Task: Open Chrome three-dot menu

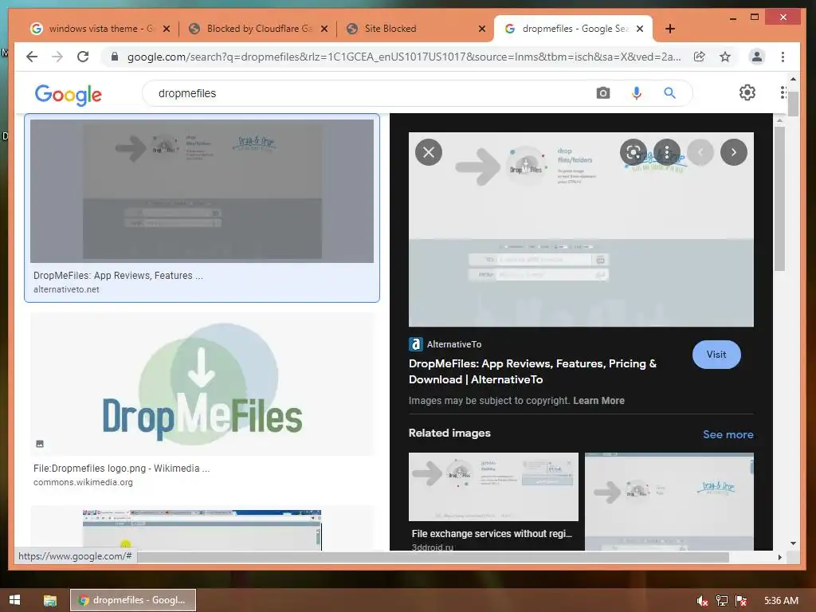Action: coord(783,57)
